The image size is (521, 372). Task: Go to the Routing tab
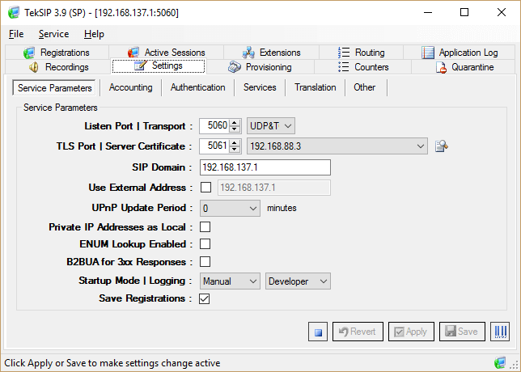click(361, 53)
